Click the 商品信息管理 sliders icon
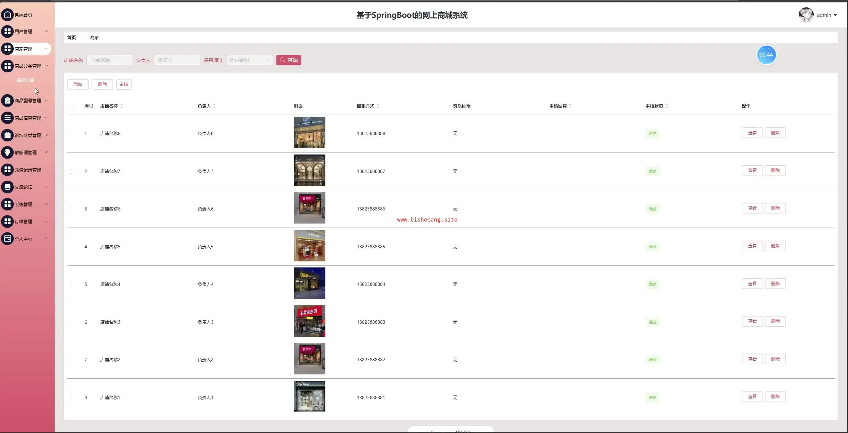This screenshot has height=433, width=848. click(7, 118)
